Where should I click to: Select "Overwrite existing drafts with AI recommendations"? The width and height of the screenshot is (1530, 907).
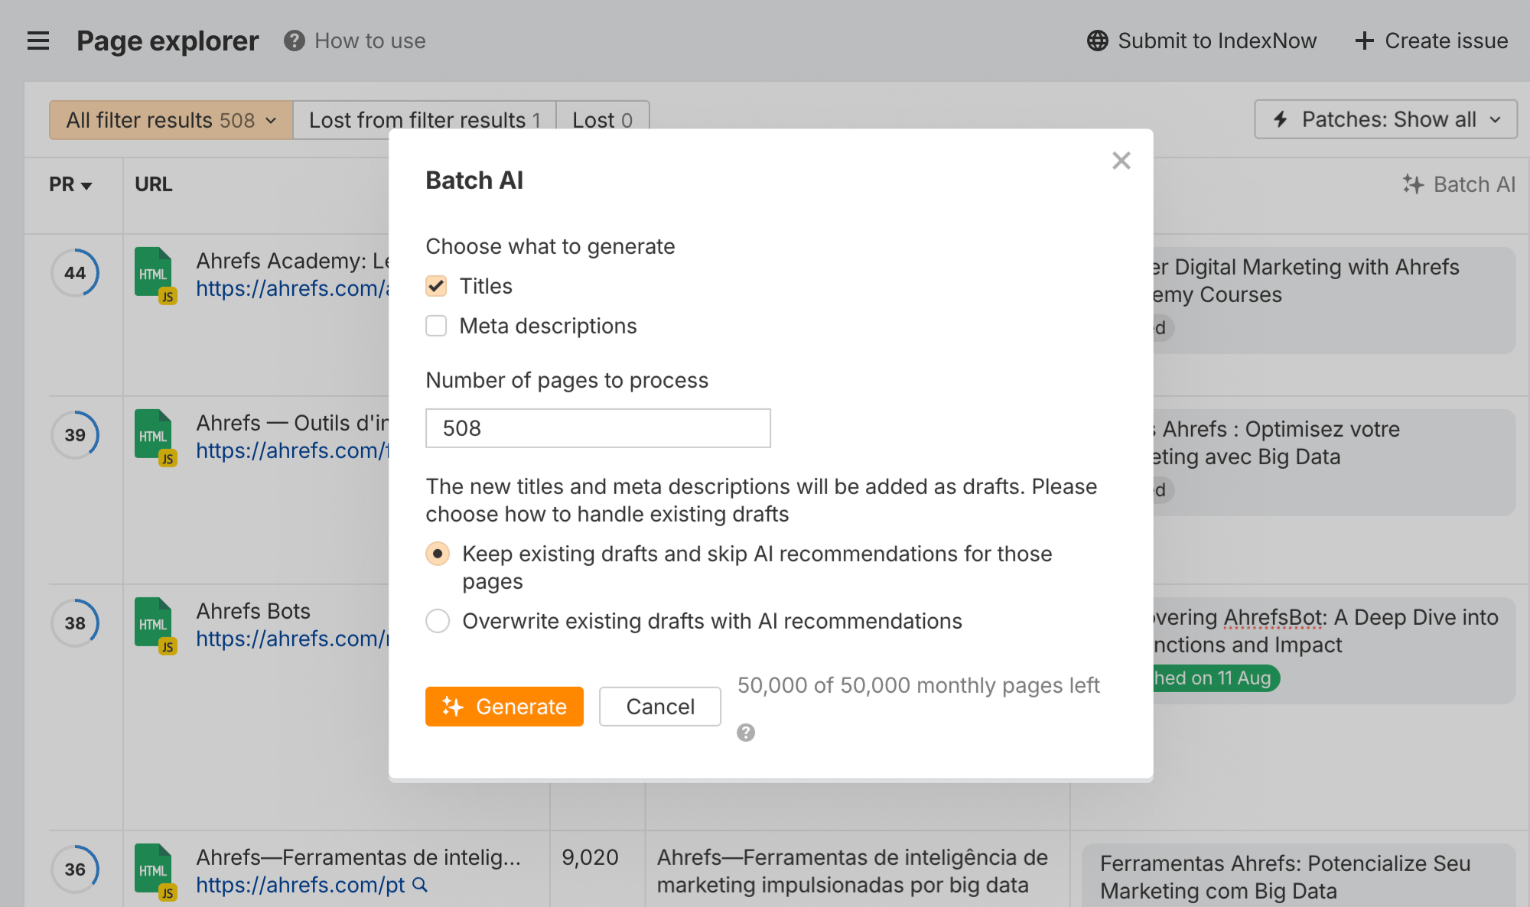click(437, 621)
